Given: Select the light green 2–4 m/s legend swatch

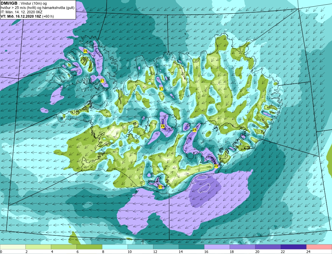Looking at the screenshot, I should point(38,247).
